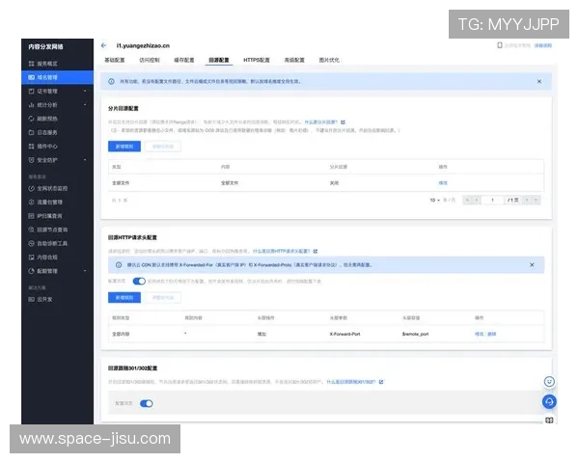Open 全网状态监控 in the sidebar

coord(52,188)
